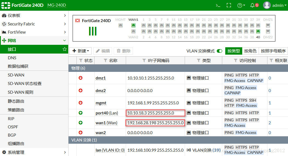Open the CLI console icon
Image resolution: width=288 pixels, height=156 pixels.
[218, 5]
